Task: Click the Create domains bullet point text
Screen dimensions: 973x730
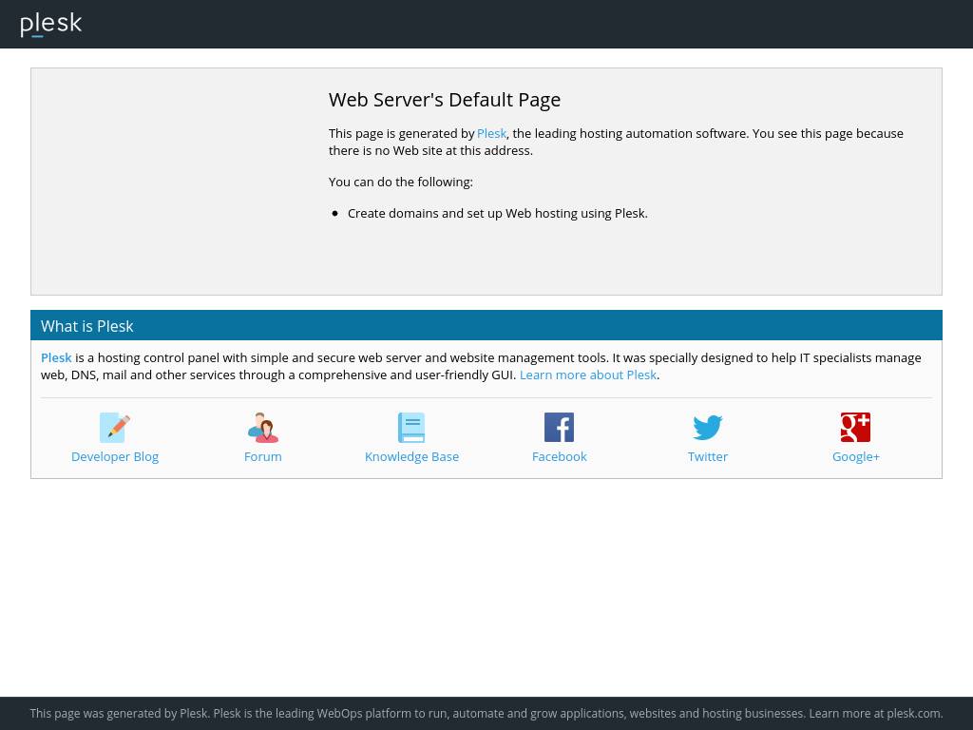Action: [x=497, y=214]
